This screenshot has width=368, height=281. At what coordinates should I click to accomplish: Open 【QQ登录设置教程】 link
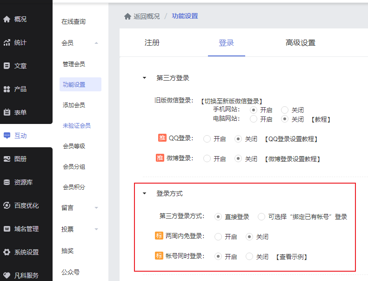point(291,139)
